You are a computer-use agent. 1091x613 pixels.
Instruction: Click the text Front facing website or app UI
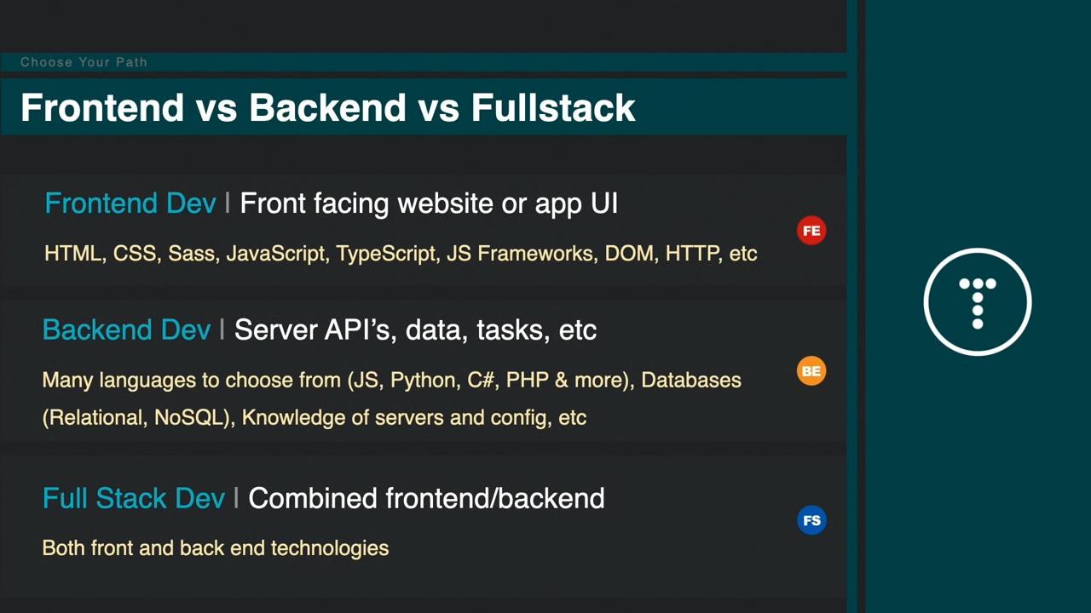pos(429,203)
